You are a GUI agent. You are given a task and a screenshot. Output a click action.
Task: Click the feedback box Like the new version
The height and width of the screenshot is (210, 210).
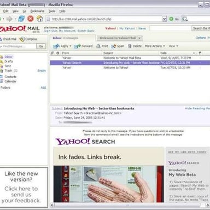(24, 187)
